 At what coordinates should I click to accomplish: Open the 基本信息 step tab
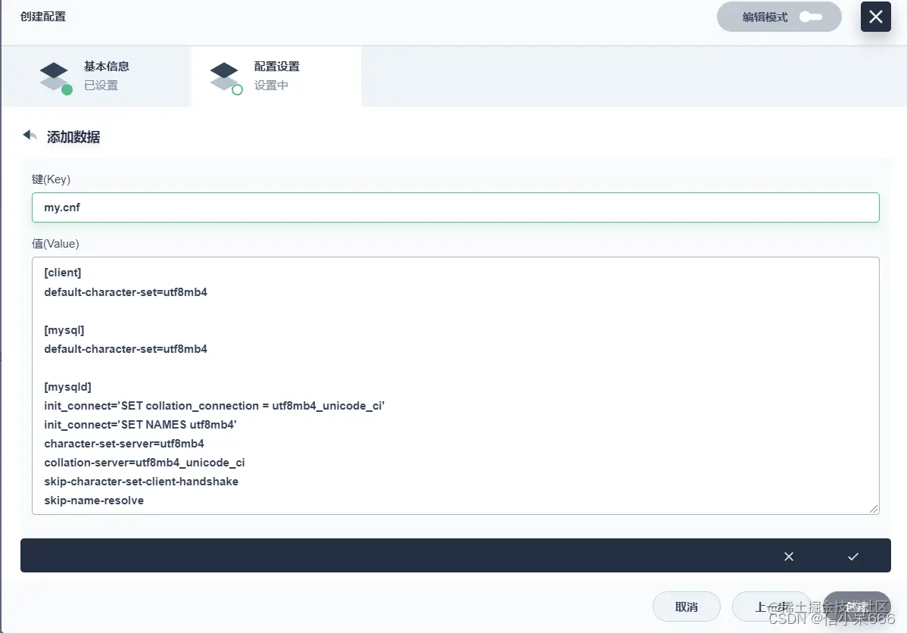(96, 76)
